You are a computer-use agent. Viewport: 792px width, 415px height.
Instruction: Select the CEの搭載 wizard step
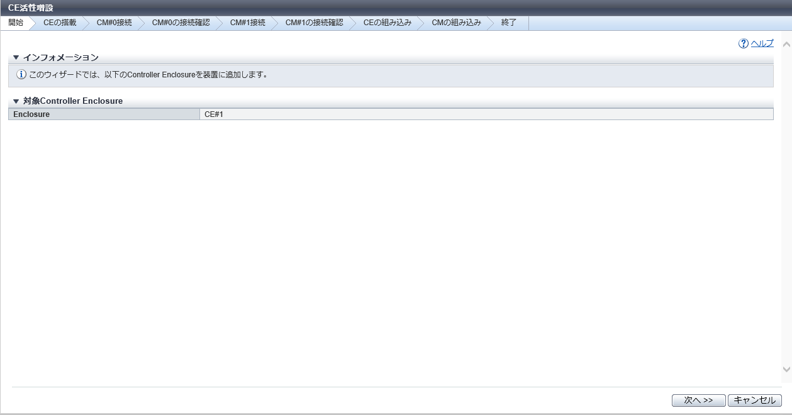pos(60,23)
